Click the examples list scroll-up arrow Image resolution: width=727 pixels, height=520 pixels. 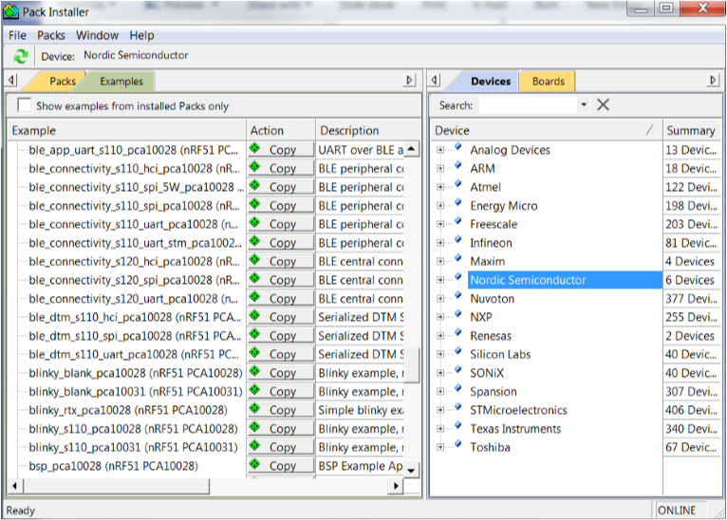point(411,149)
